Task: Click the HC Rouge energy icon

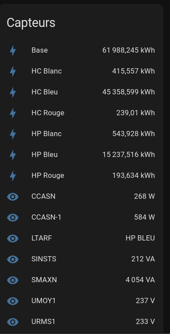Action: tap(13, 113)
